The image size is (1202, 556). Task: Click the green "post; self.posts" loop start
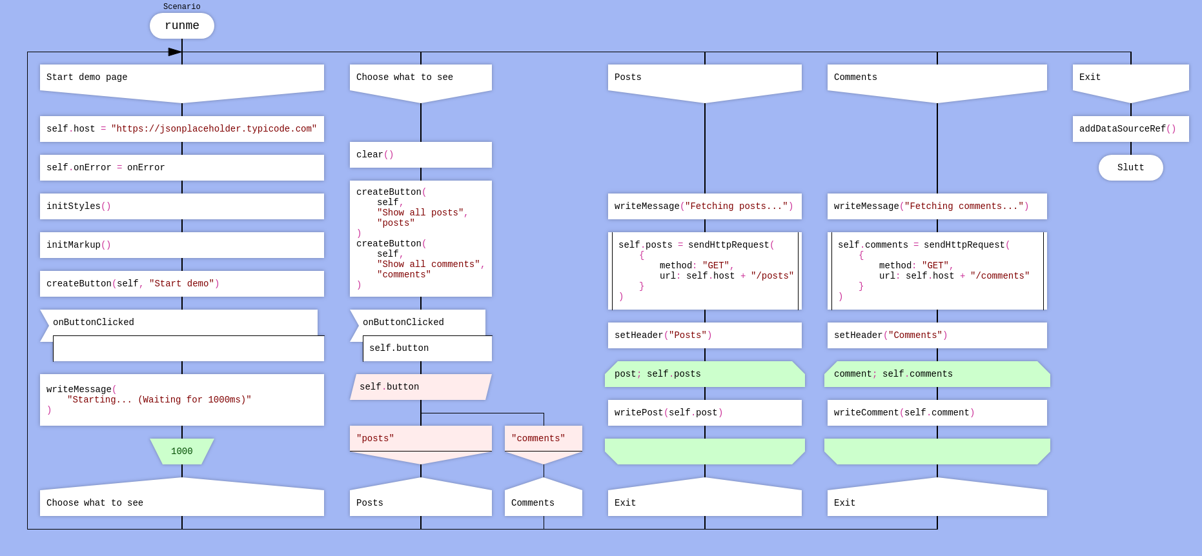[704, 374]
